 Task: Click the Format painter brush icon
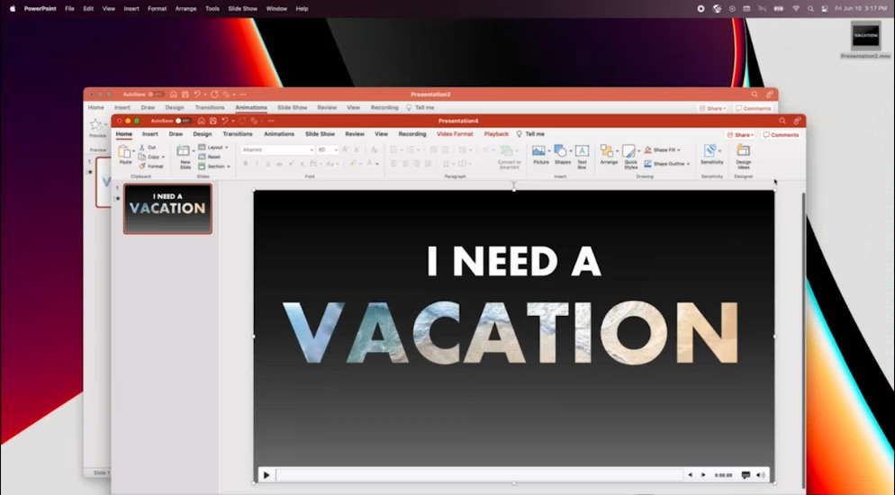point(142,166)
